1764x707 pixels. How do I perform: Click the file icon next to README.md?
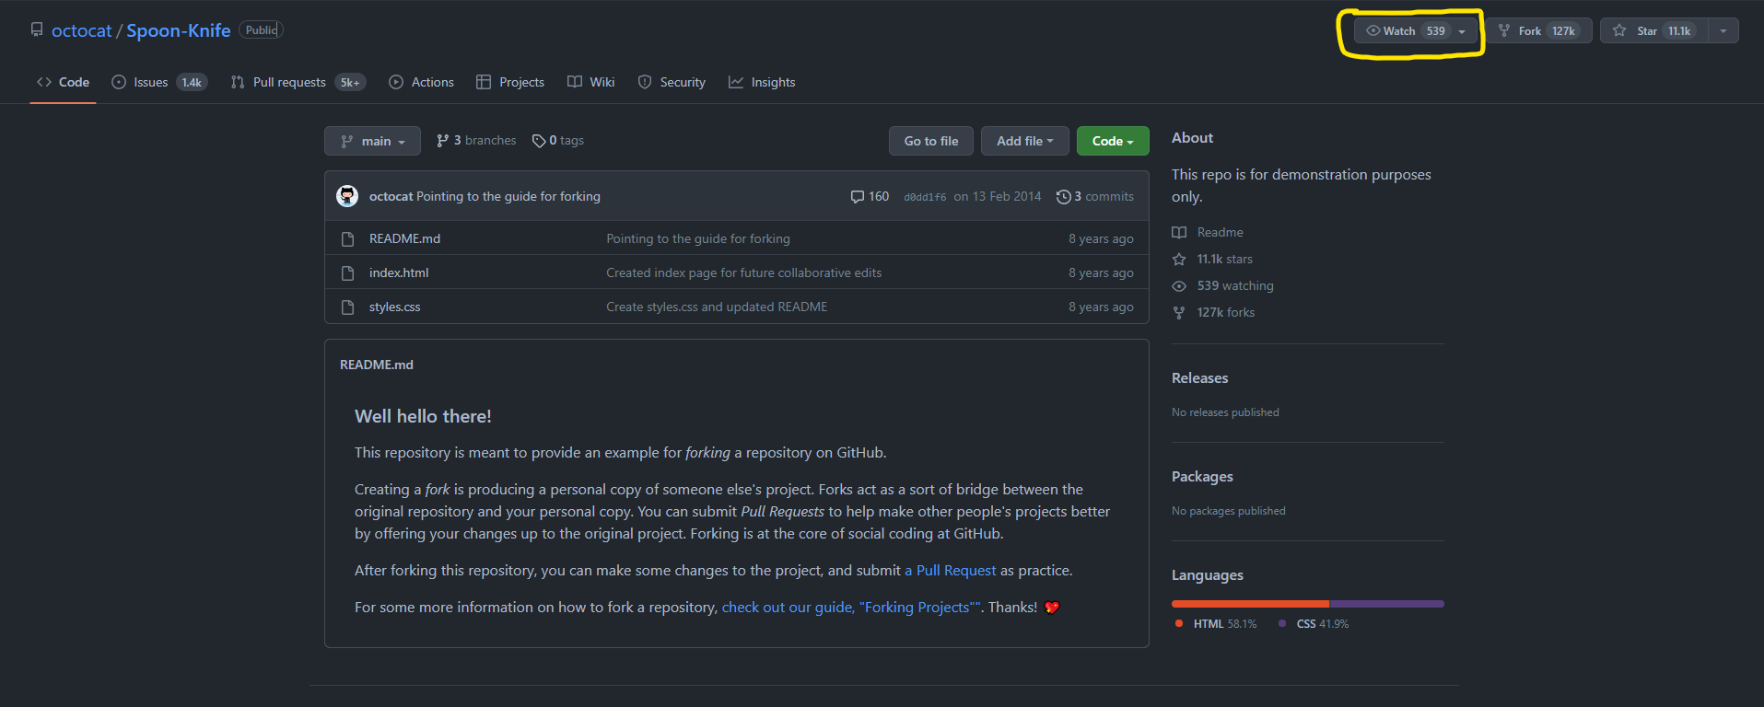click(347, 238)
